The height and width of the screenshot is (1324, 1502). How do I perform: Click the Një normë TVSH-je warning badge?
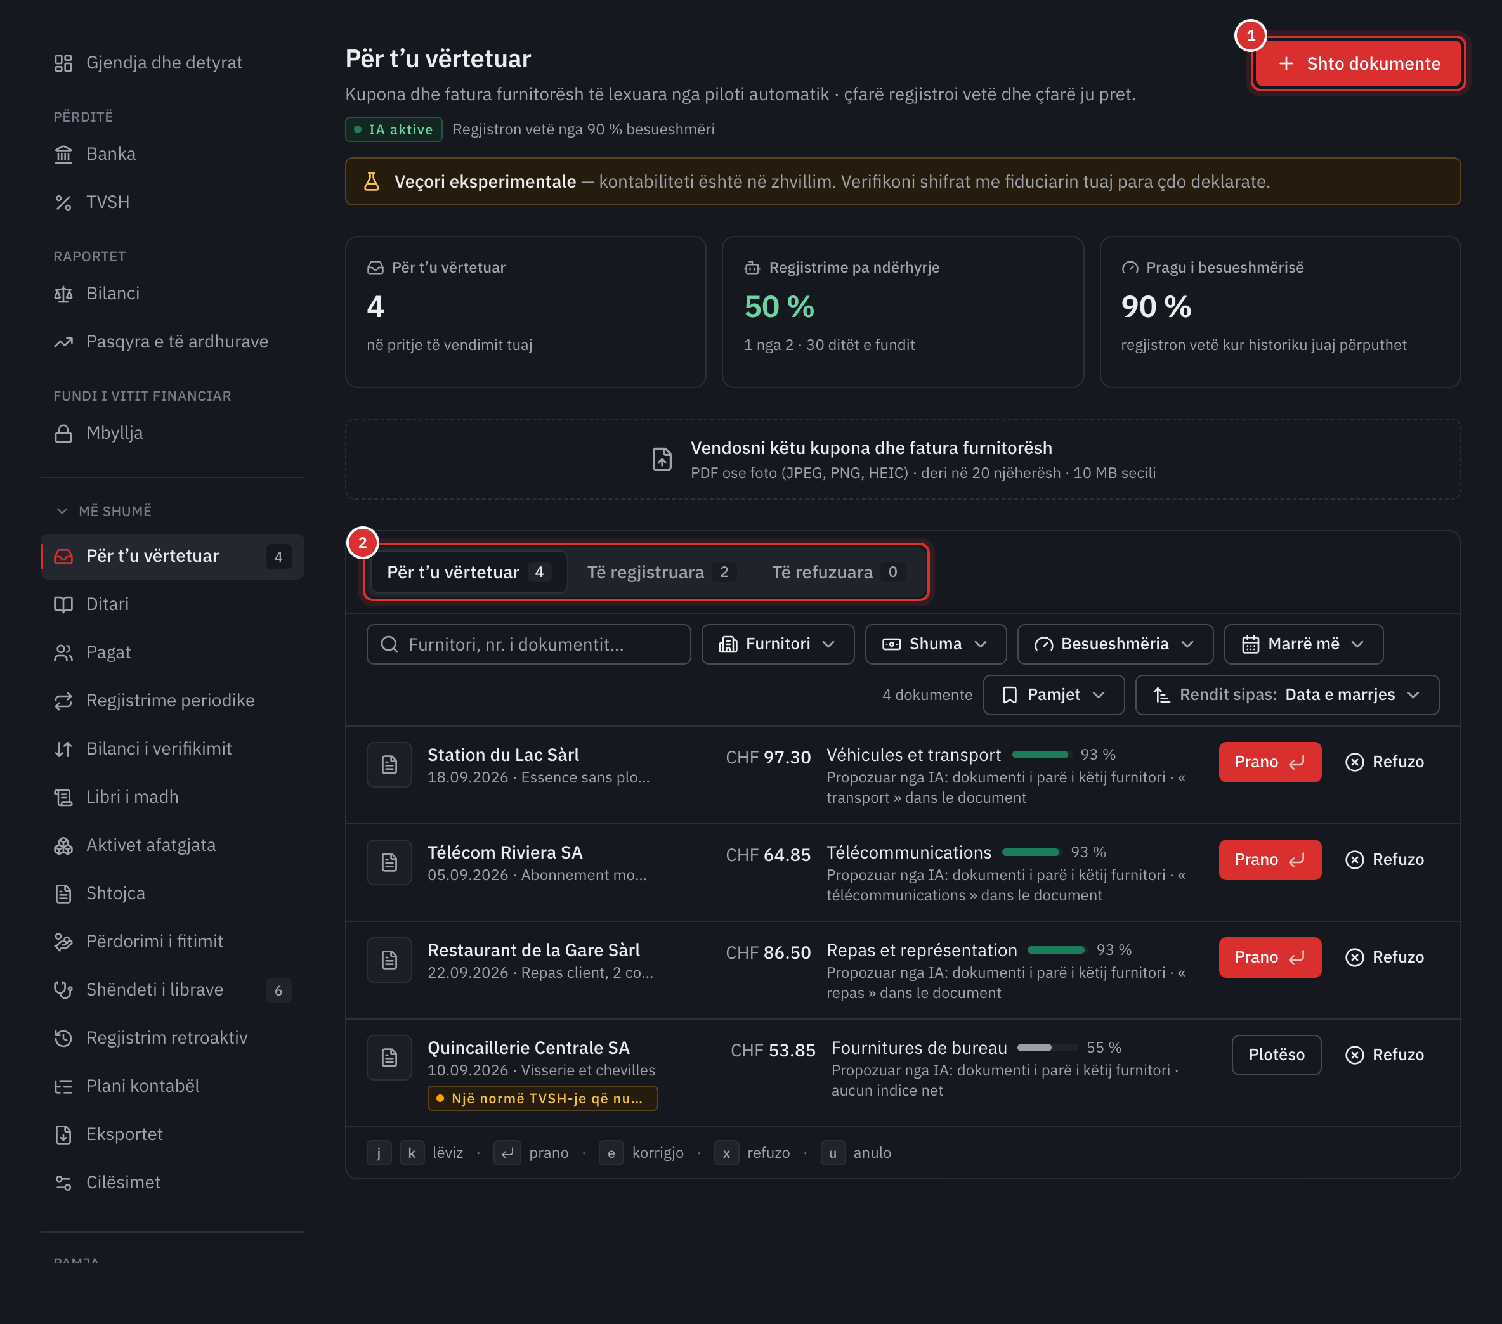[542, 1098]
